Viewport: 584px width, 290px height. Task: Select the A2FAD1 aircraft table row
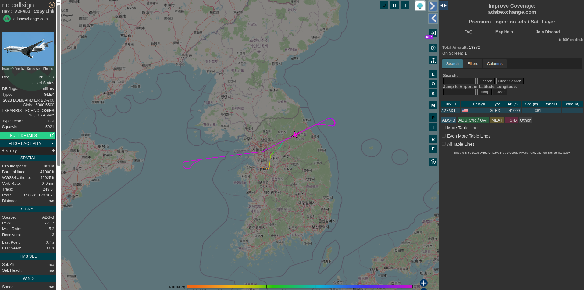(512, 111)
